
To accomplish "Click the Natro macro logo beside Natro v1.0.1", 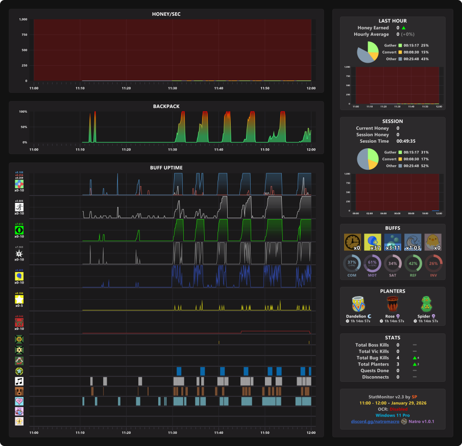I will 404,422.
